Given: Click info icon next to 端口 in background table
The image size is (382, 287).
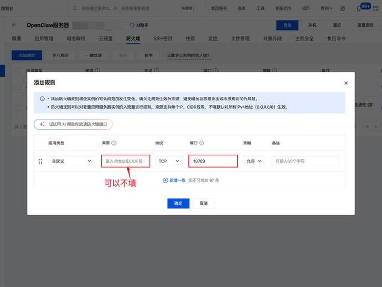Looking at the screenshot, I should [x=215, y=70].
